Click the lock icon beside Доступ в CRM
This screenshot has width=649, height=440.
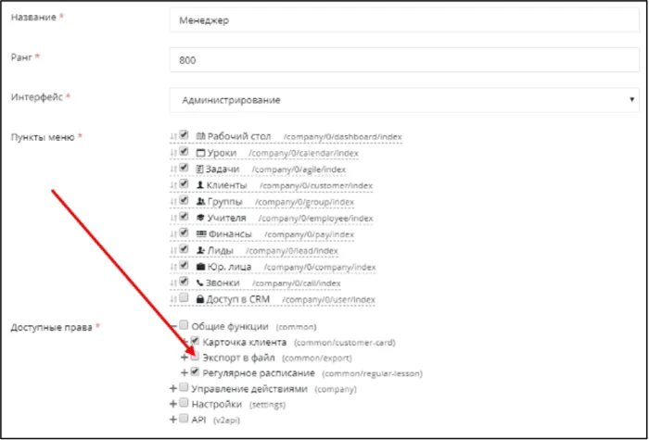tap(201, 299)
